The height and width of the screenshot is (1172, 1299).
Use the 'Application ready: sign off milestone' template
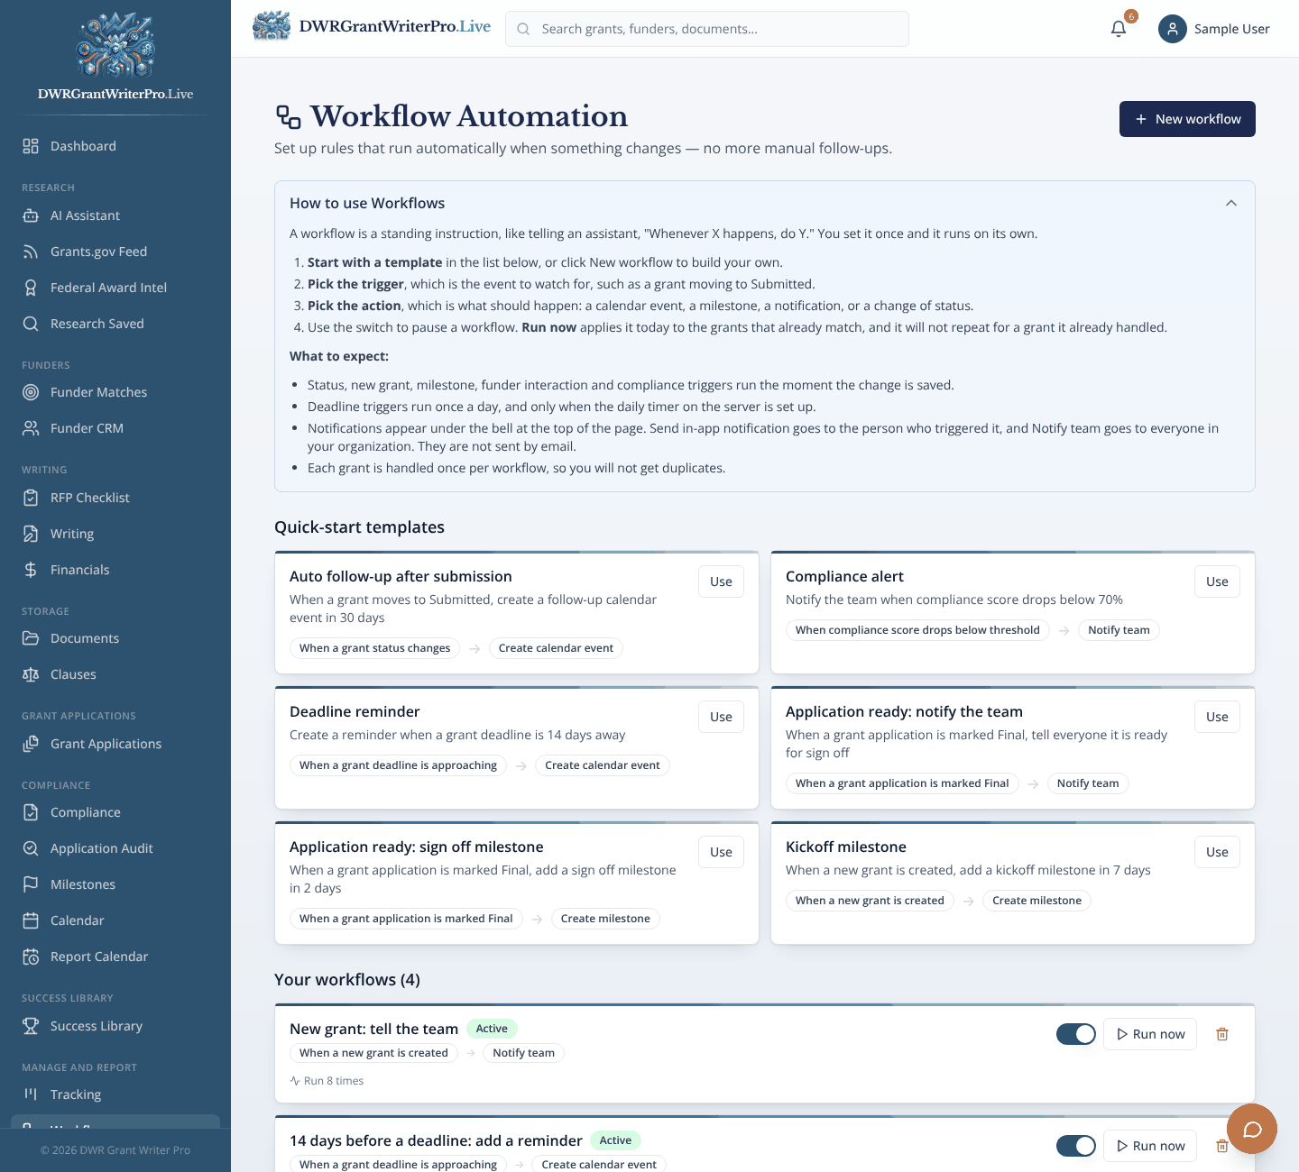tap(721, 852)
